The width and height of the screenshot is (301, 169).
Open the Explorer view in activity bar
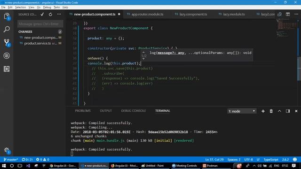[x=7, y=16]
